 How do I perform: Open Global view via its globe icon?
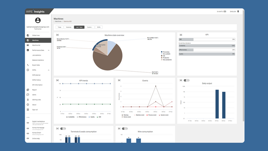click(x=28, y=36)
